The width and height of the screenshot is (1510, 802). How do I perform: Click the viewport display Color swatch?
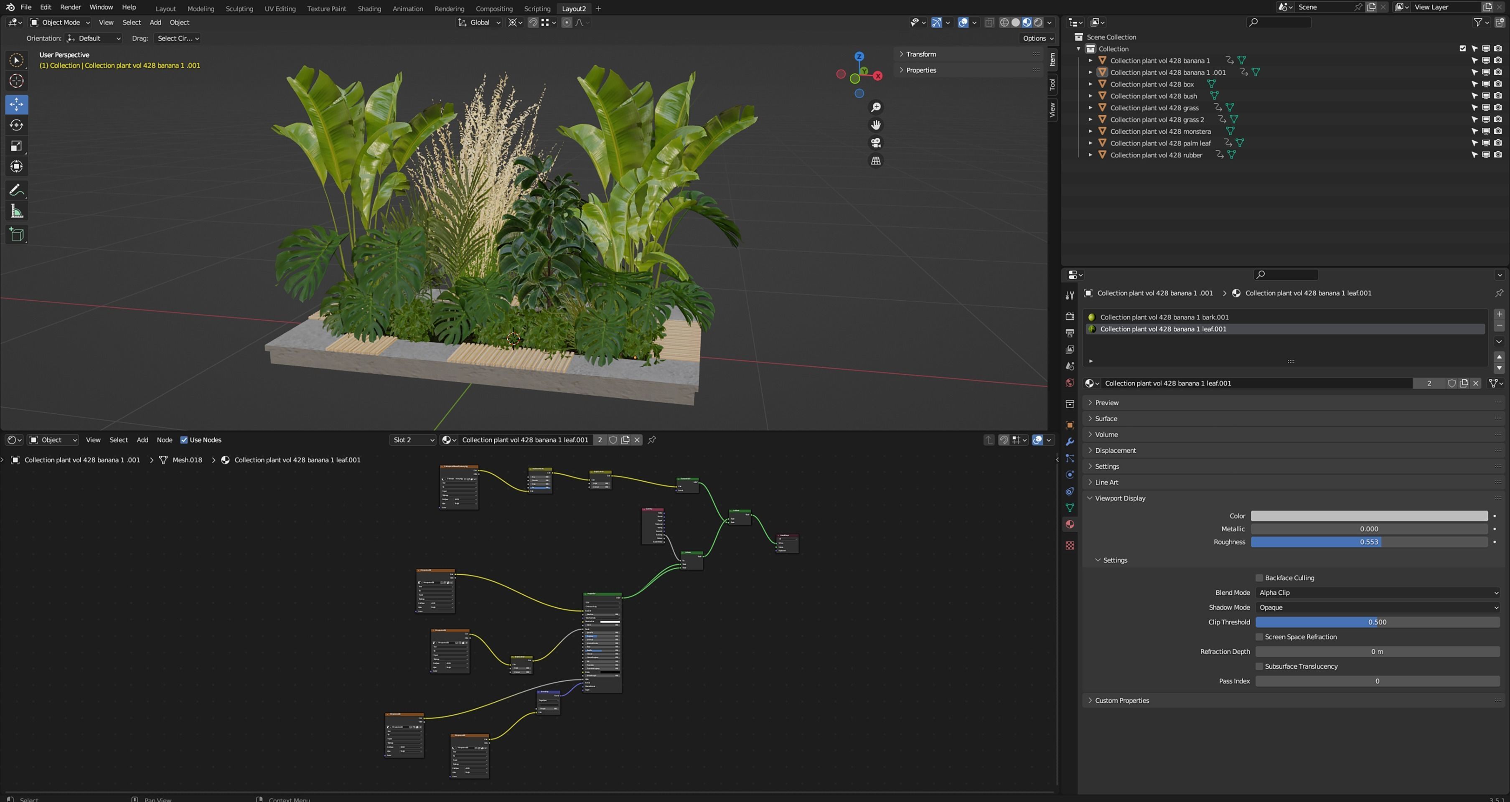[x=1369, y=516]
